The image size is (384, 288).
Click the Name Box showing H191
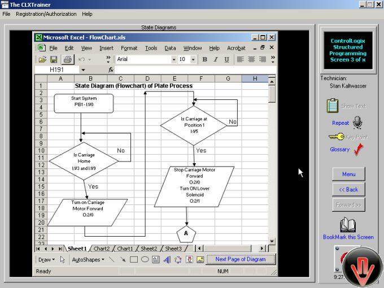[x=57, y=70]
